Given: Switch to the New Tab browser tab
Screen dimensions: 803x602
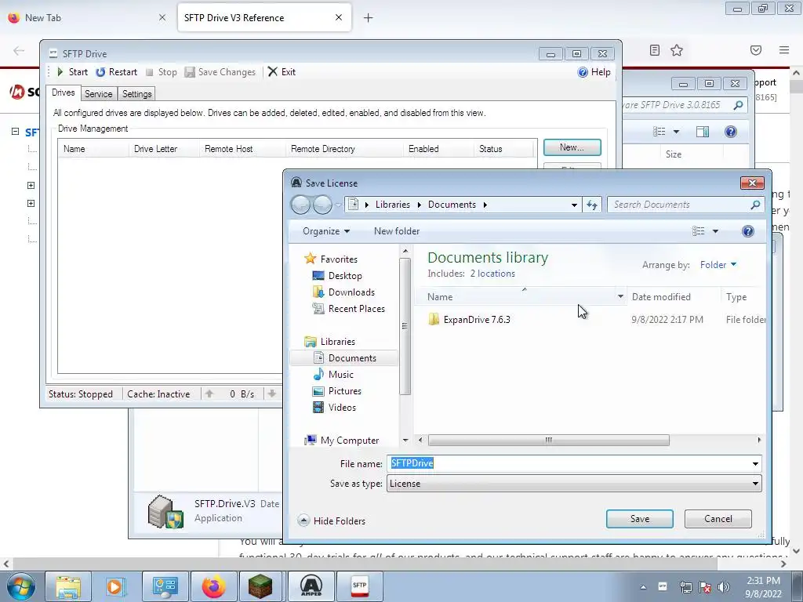Looking at the screenshot, I should [87, 18].
